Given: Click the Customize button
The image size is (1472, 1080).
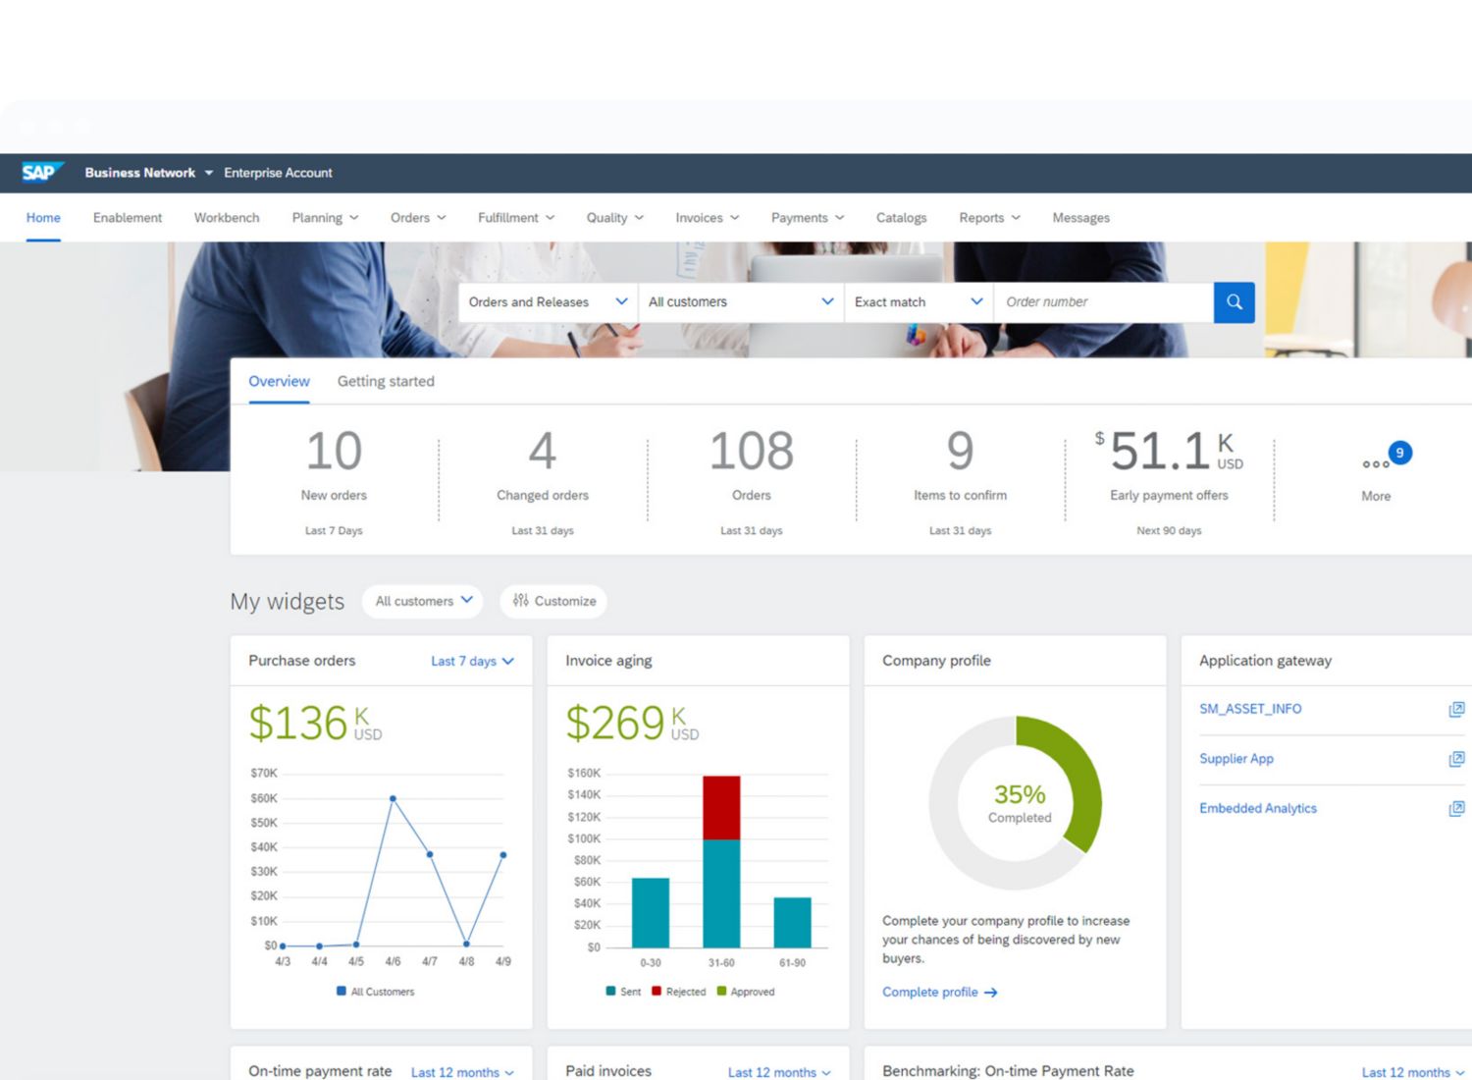Looking at the screenshot, I should click(x=553, y=601).
